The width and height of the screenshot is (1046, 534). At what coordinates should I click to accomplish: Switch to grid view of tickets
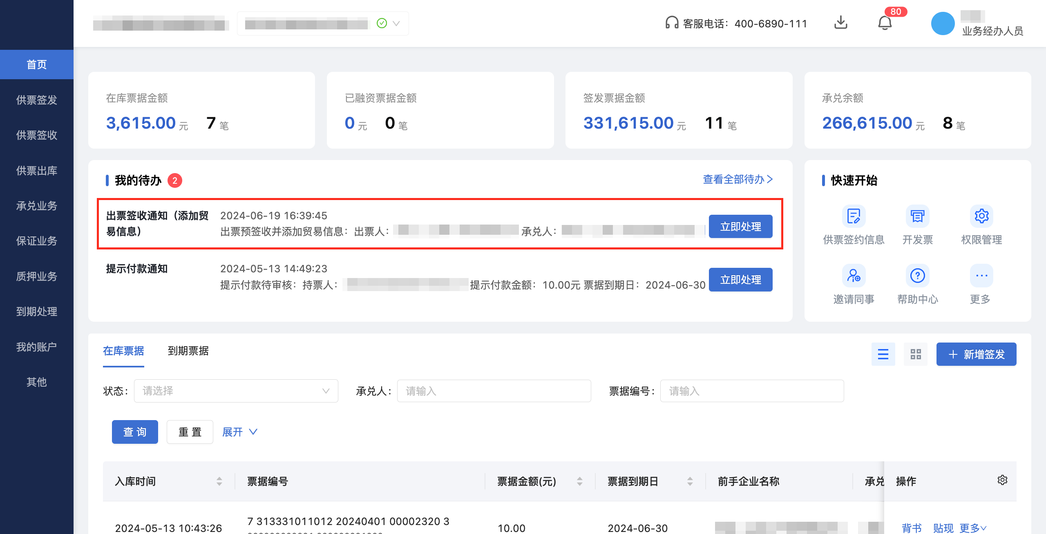tap(915, 354)
